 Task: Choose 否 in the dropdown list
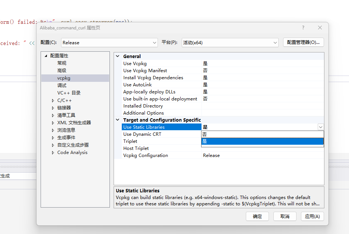pyautogui.click(x=262, y=134)
